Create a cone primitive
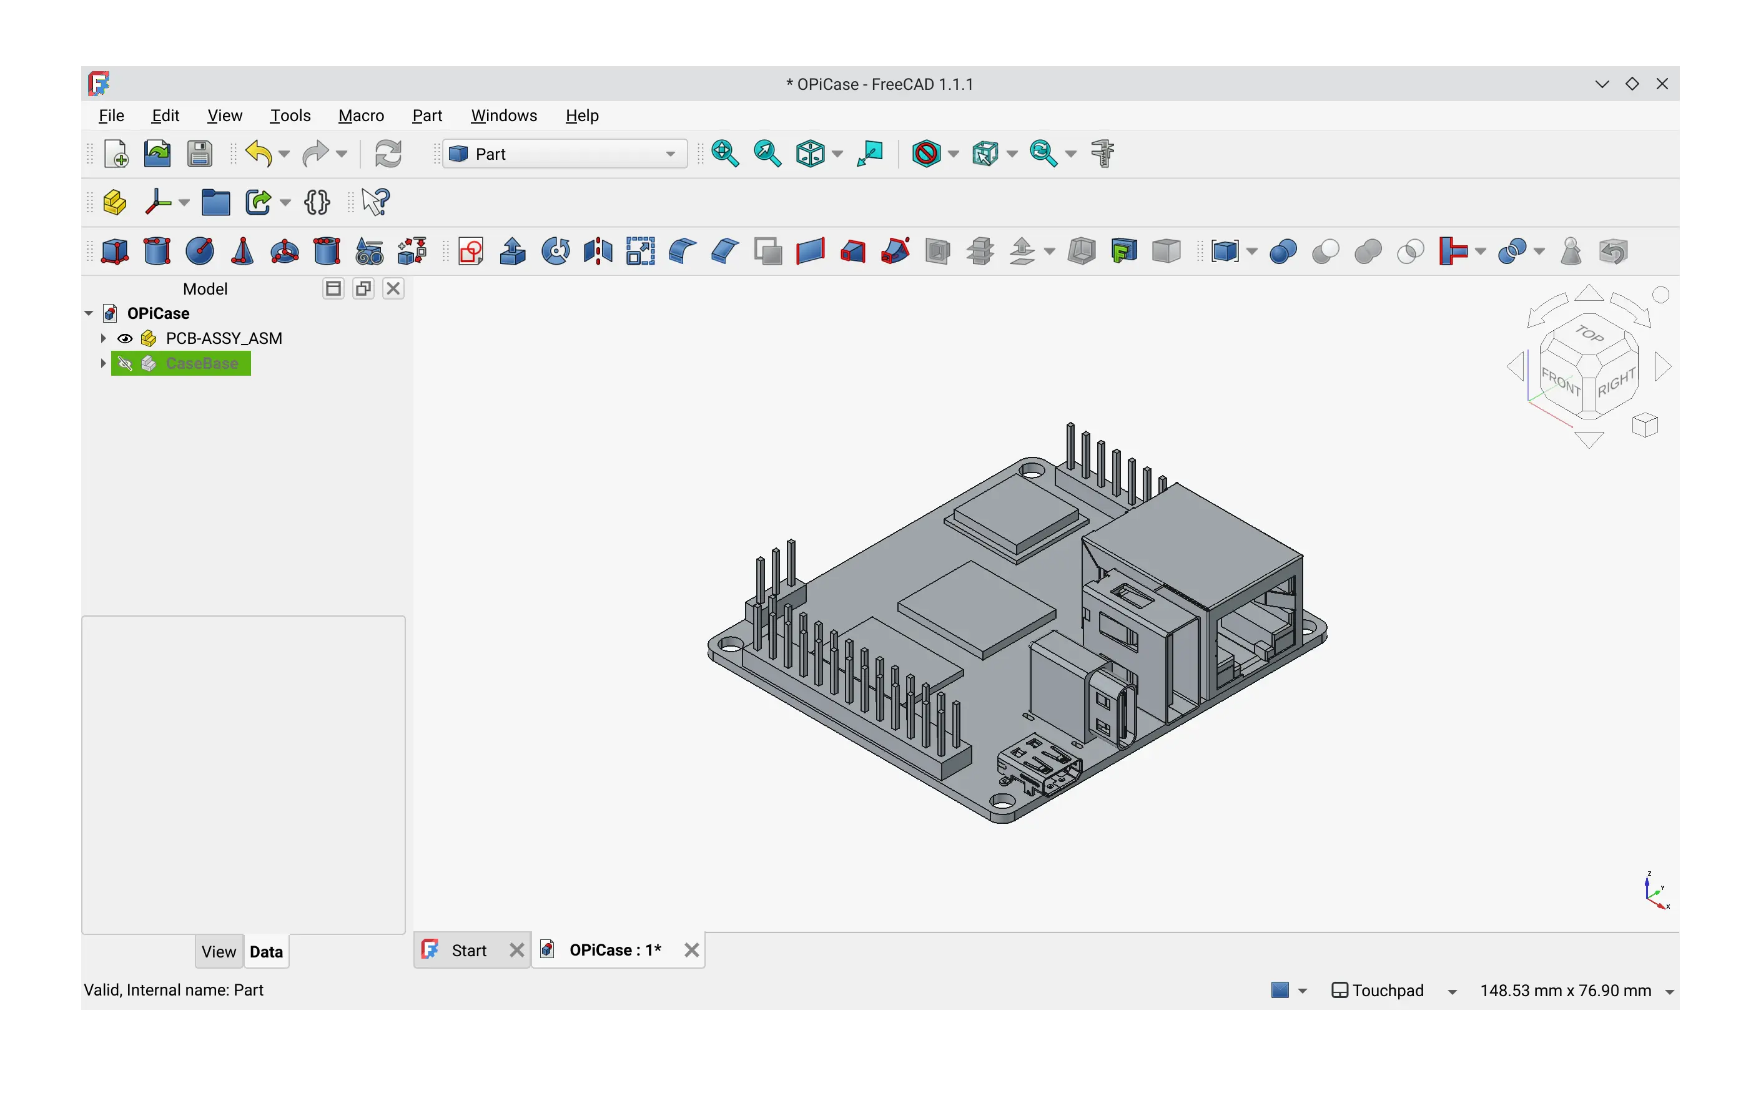The image size is (1761, 1106). click(242, 252)
